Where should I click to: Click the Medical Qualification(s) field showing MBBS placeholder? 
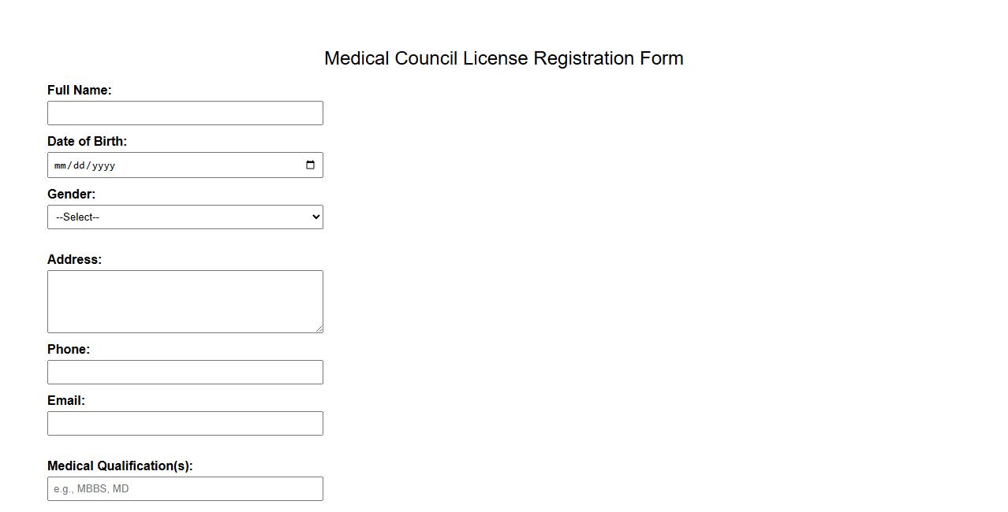pos(185,488)
